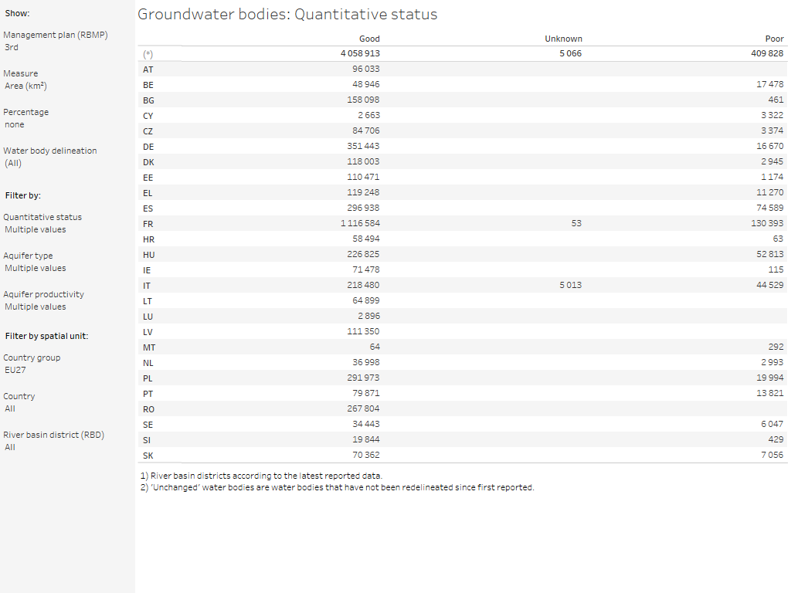
Task: Select the AT country row label
Action: click(x=148, y=69)
